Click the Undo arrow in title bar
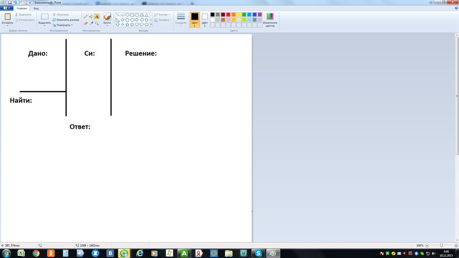 15,2
